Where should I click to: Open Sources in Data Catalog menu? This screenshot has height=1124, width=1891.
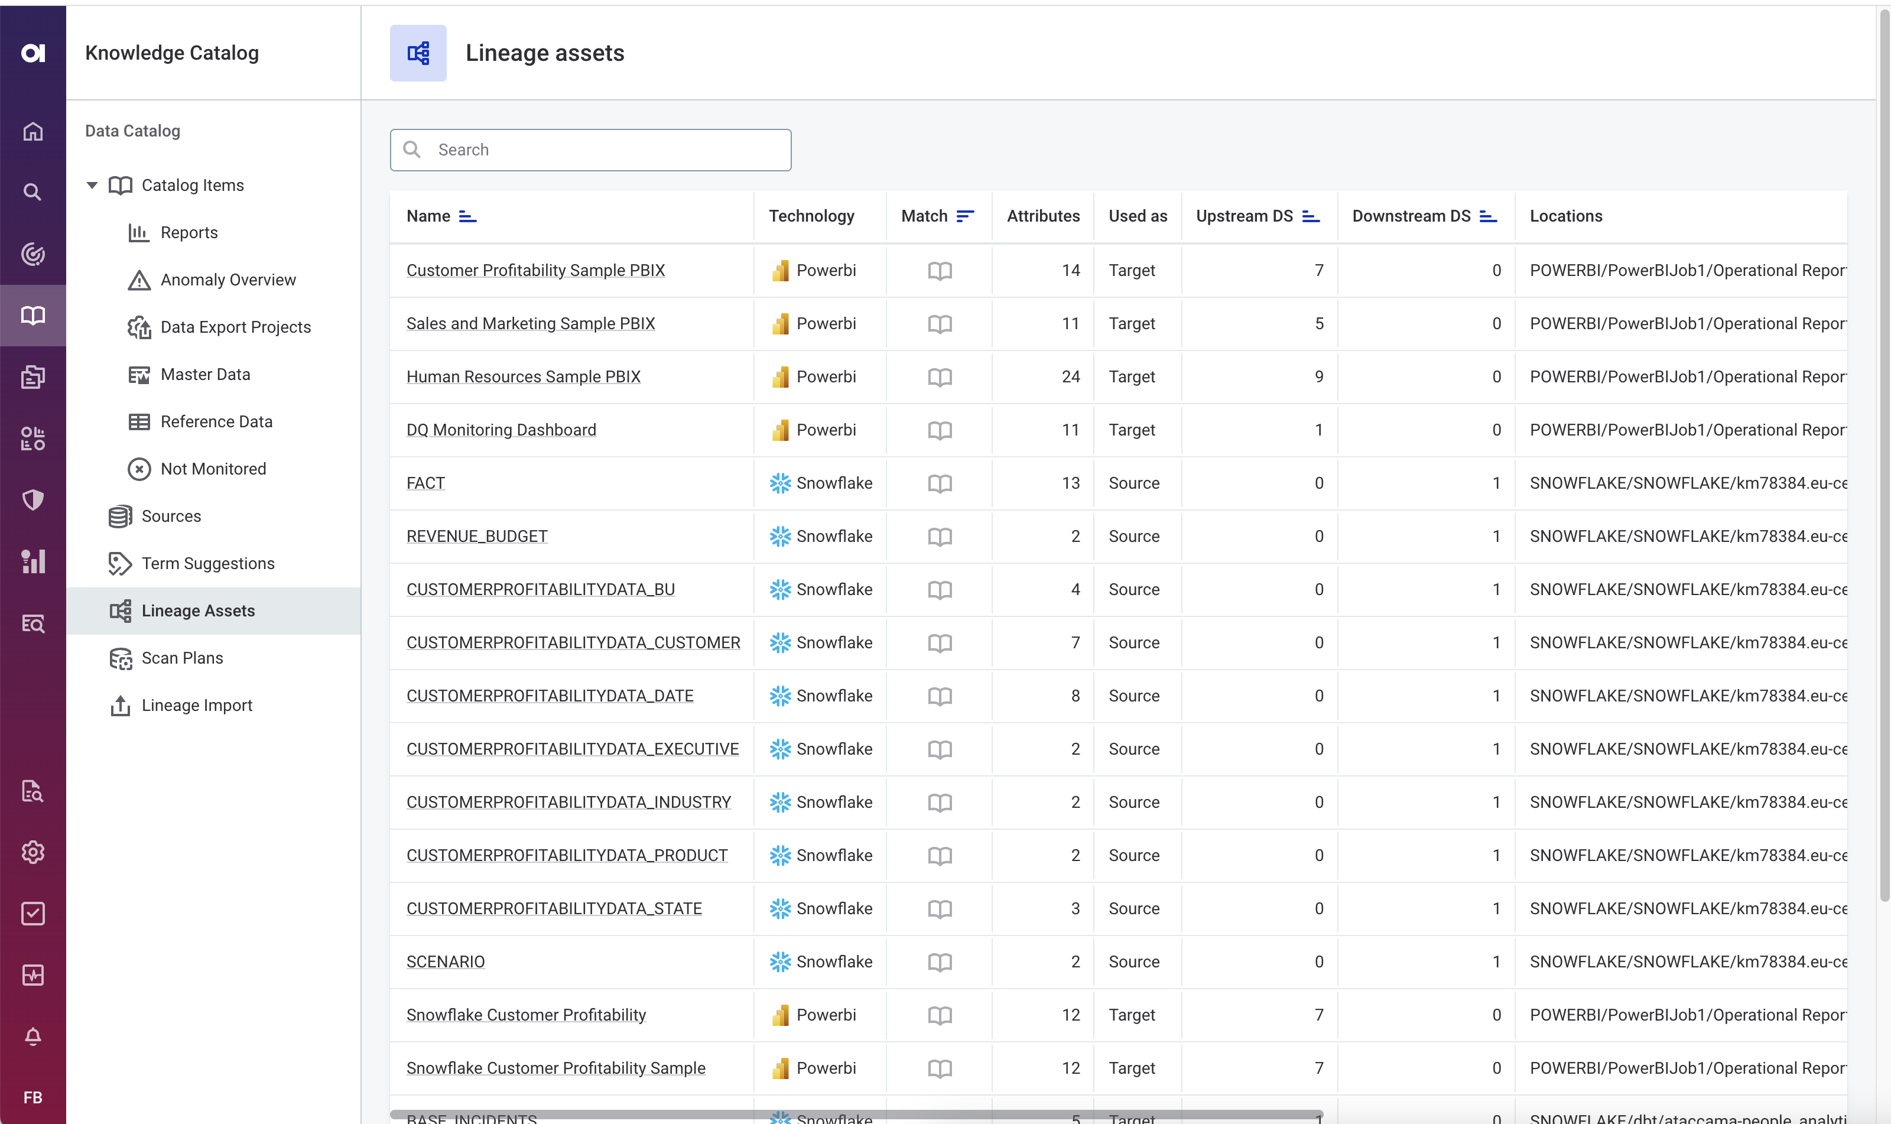[171, 516]
